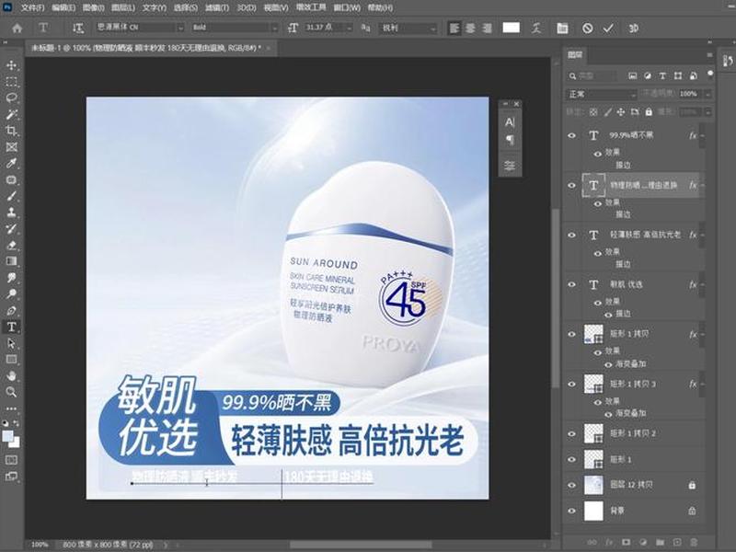The height and width of the screenshot is (552, 736).
Task: Hide the 矩形 1 拷贝 2 layer
Action: coord(571,433)
